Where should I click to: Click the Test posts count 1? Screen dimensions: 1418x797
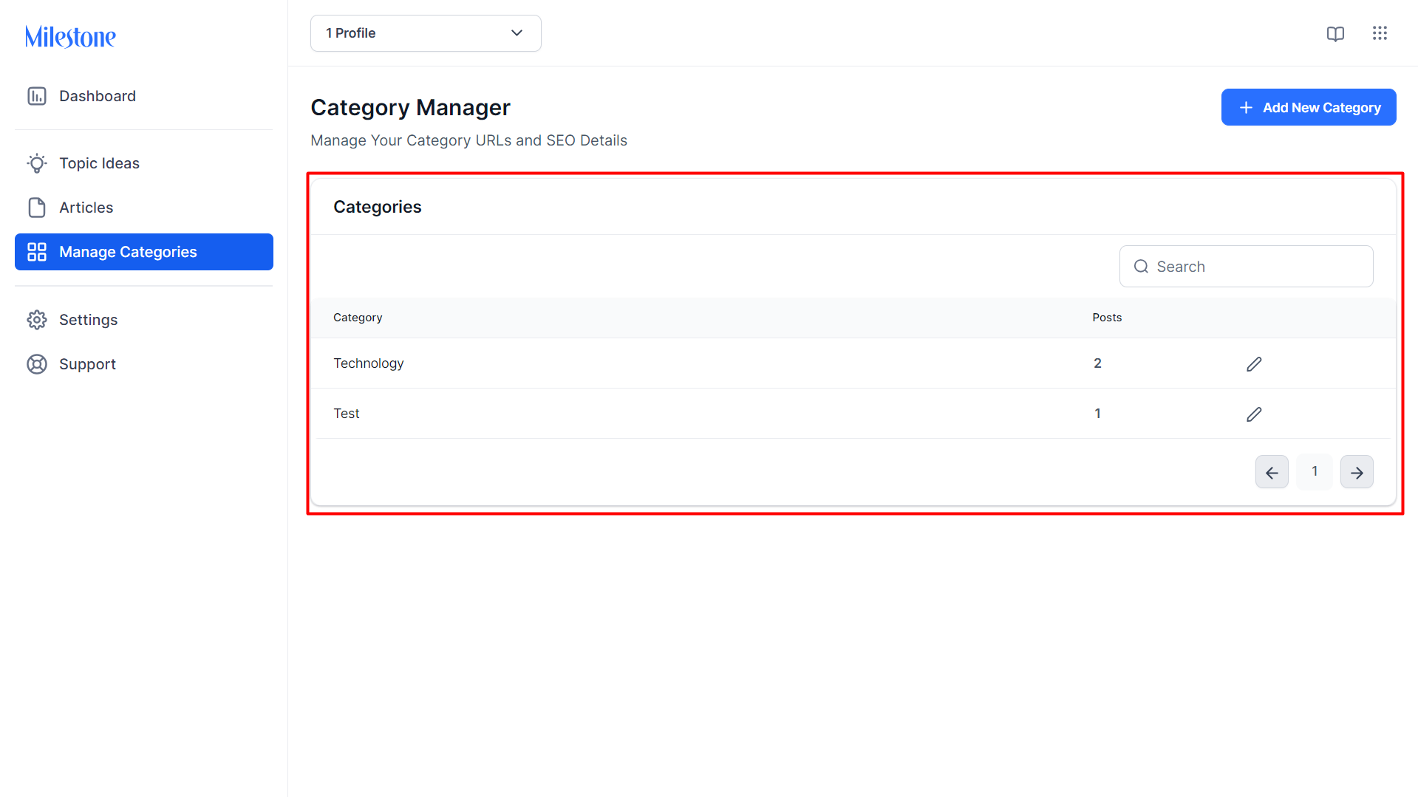coord(1097,414)
